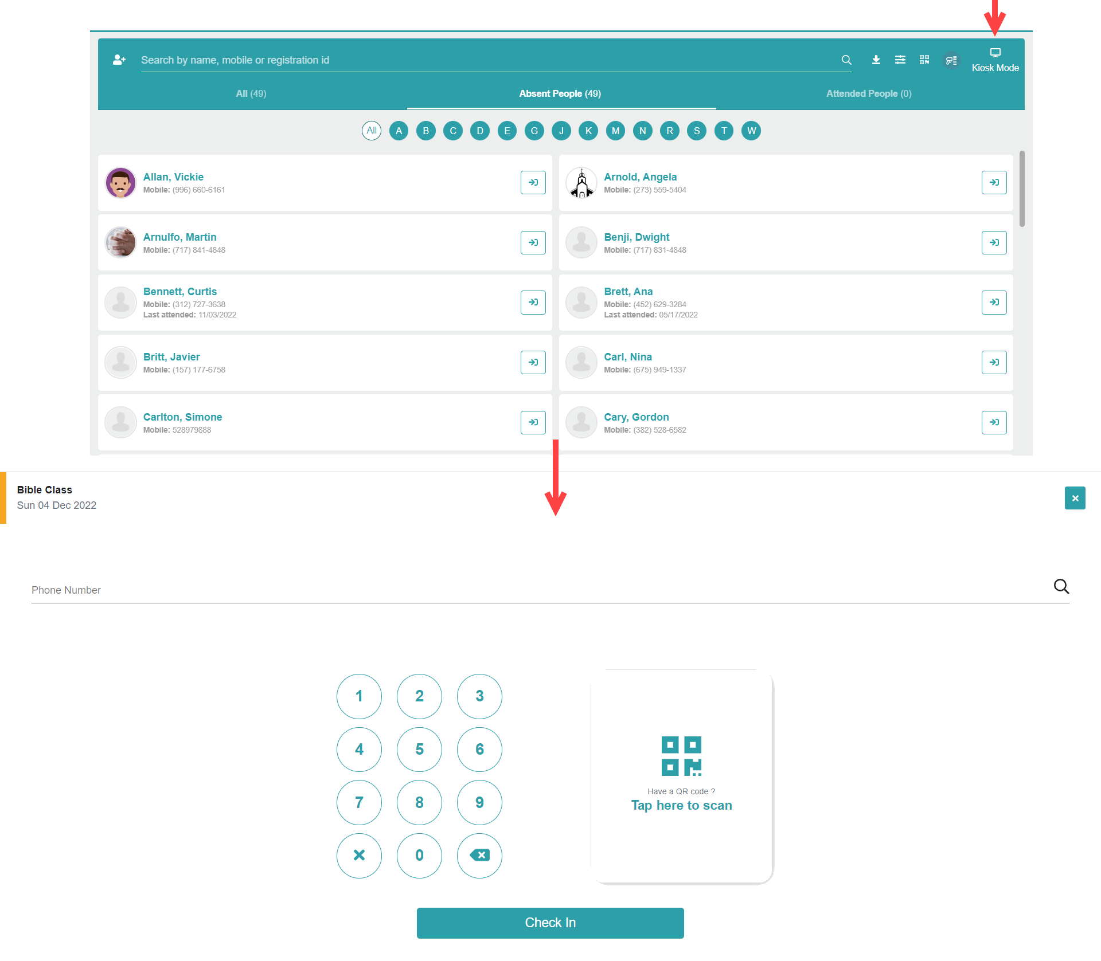Filter names by letter K
This screenshot has width=1101, height=961.
pyautogui.click(x=588, y=131)
